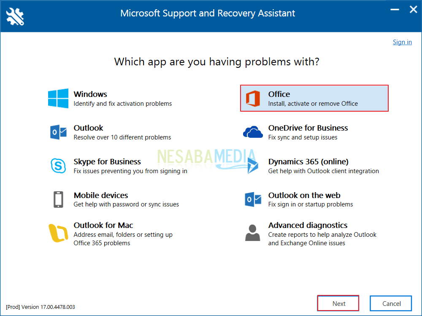Select the Outlook for Mac icon
Viewport: 422px width, 316px height.
(x=58, y=233)
